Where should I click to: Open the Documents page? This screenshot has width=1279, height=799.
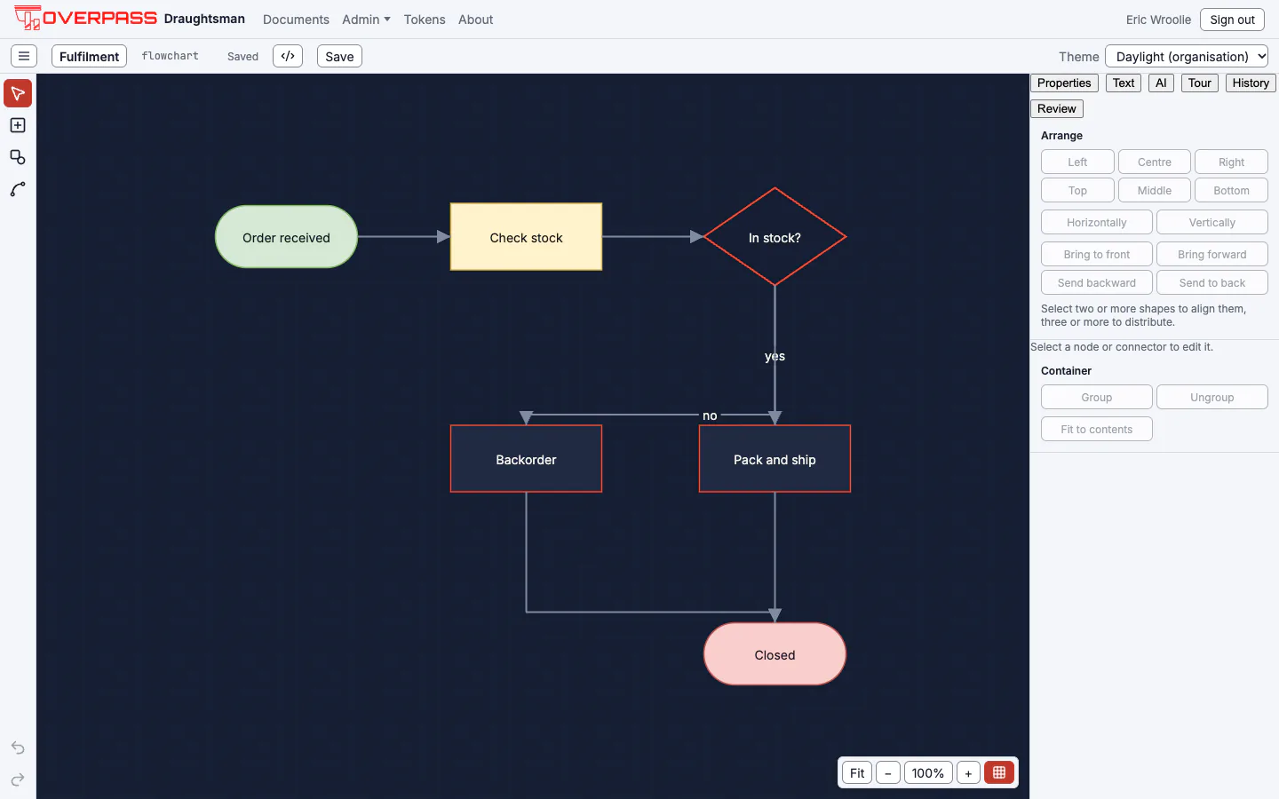click(x=296, y=20)
